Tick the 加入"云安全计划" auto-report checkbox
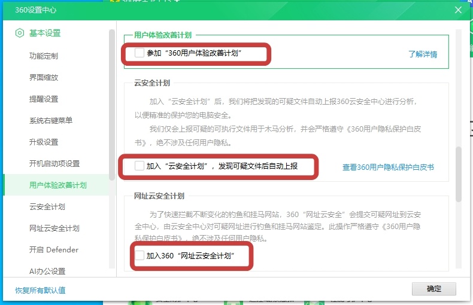 (140, 166)
